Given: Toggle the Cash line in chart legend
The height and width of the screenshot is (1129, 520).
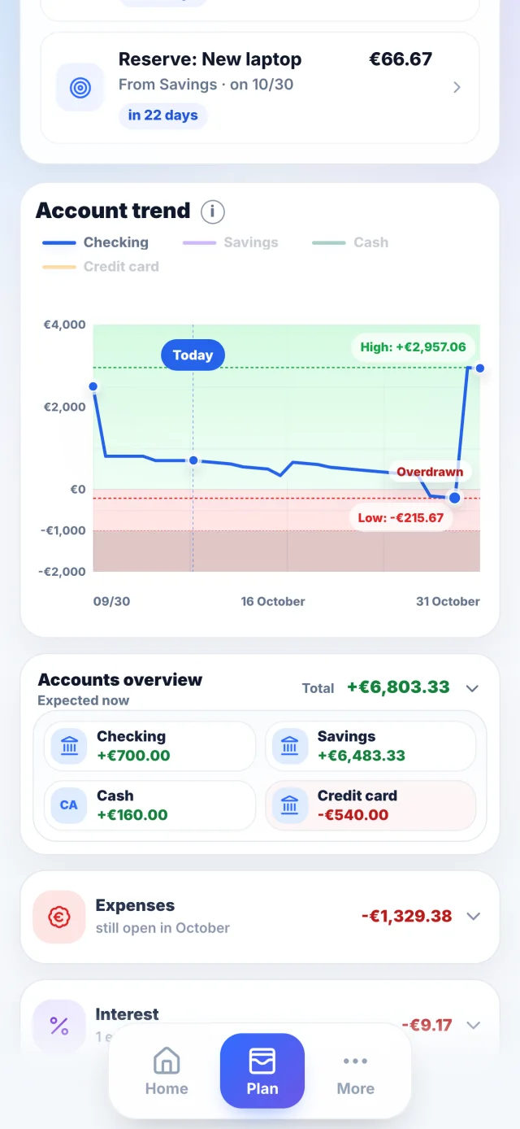Looking at the screenshot, I should click(350, 242).
